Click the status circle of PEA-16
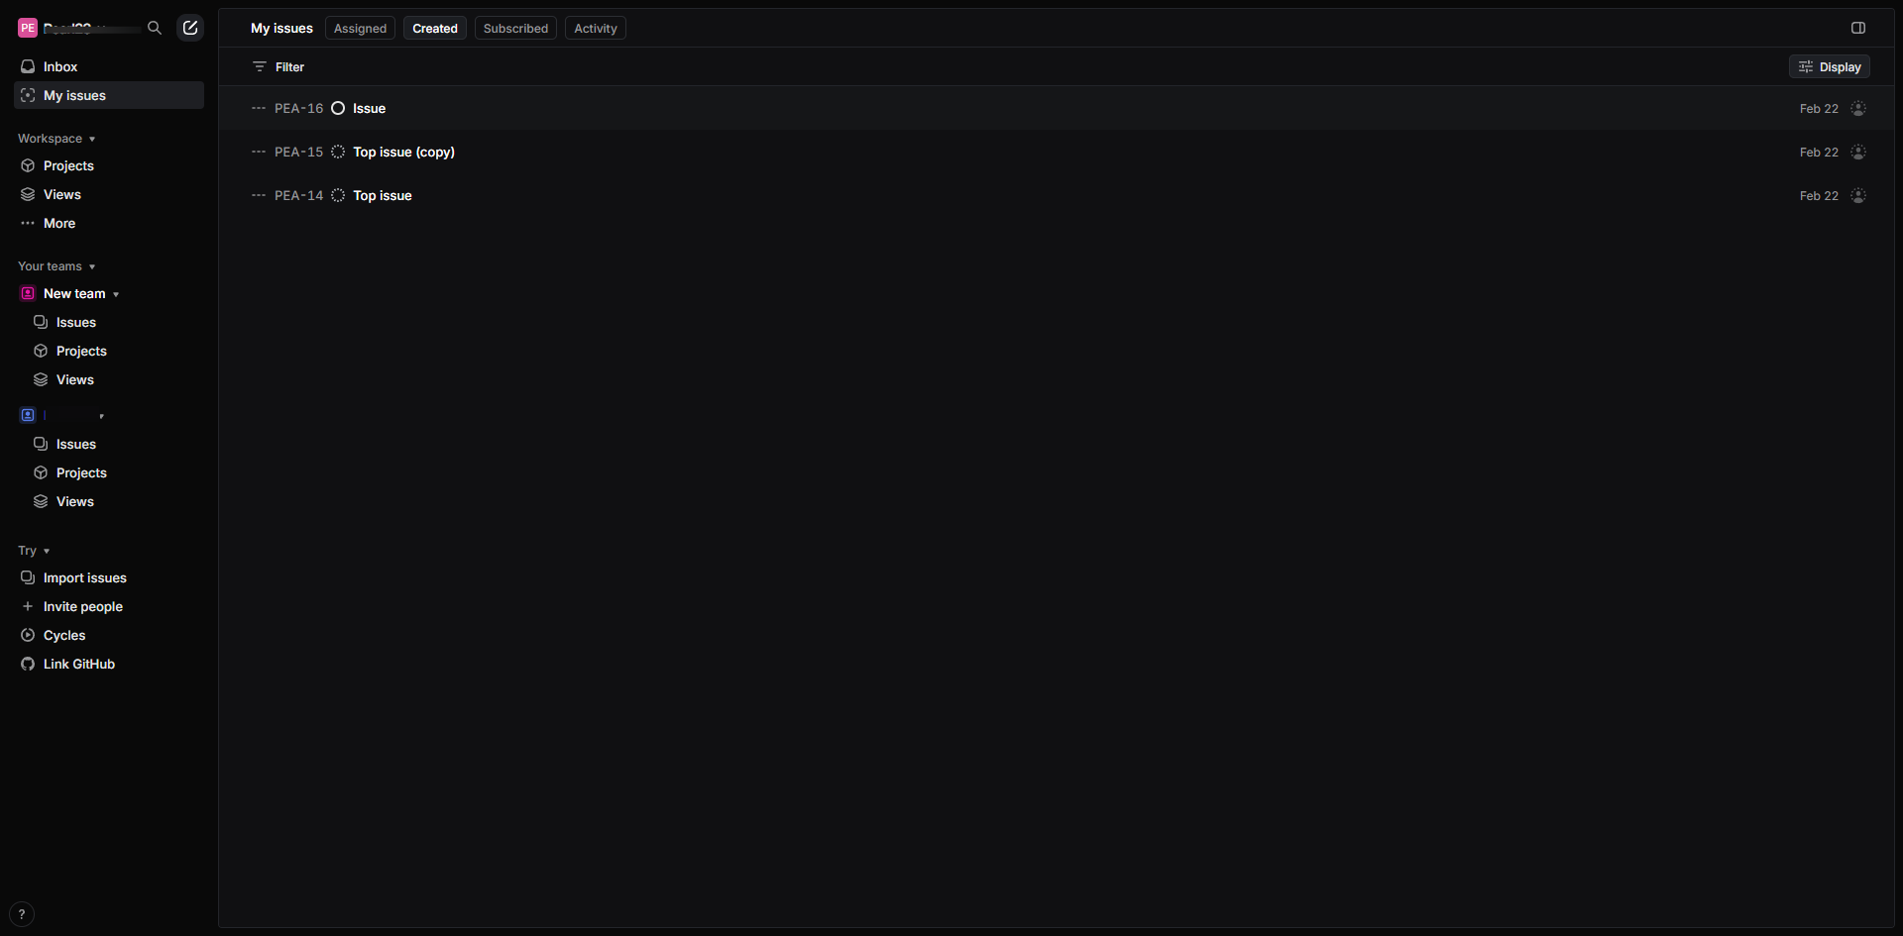 (338, 109)
